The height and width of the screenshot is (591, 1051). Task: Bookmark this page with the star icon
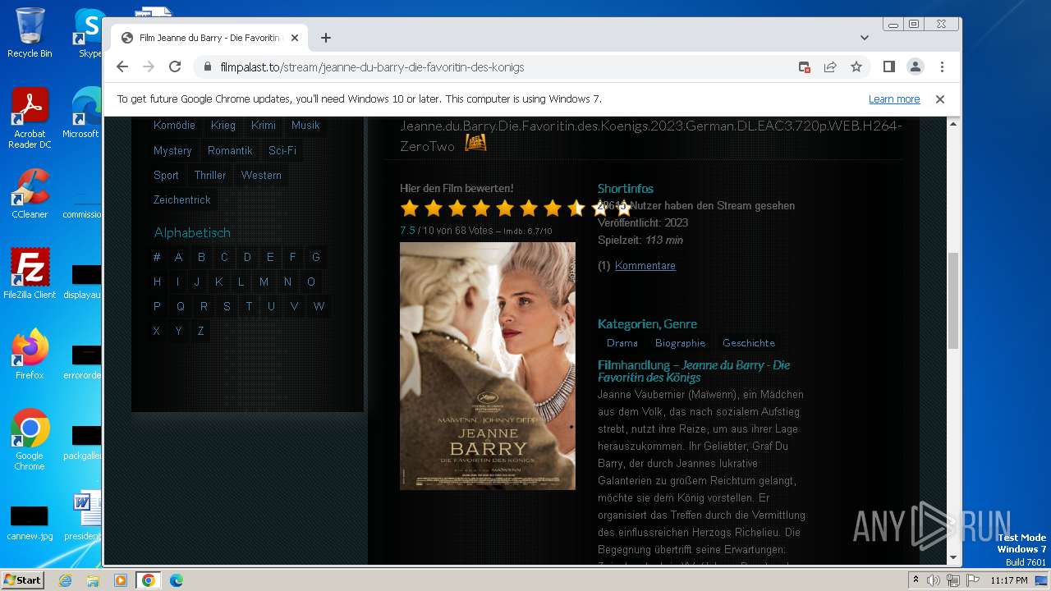pyautogui.click(x=856, y=66)
